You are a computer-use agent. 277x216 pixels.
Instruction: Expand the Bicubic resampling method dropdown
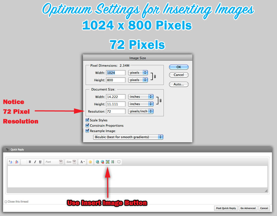pos(128,137)
